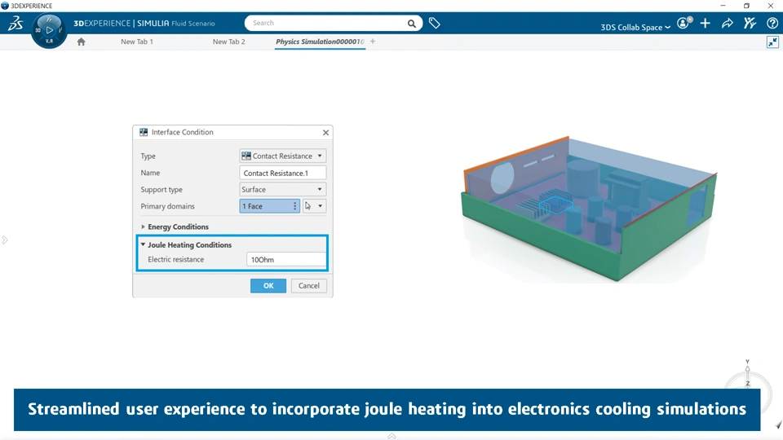Minimize the 3DEXPERIENCE window
Image resolution: width=783 pixels, height=440 pixels.
pyautogui.click(x=723, y=6)
